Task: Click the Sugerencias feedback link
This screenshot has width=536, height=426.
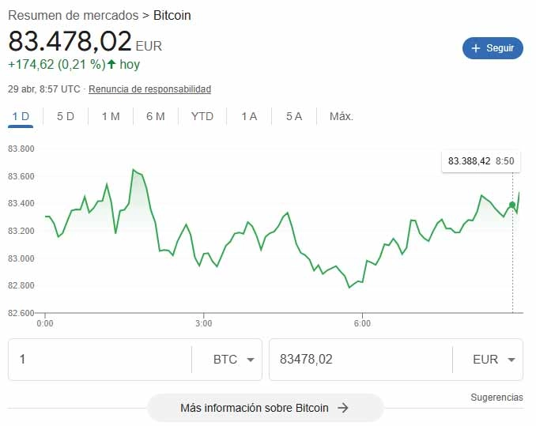Action: click(x=496, y=397)
